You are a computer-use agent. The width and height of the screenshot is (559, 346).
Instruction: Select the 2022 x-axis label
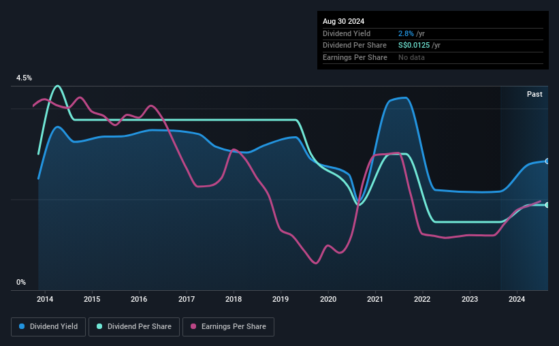click(x=422, y=299)
